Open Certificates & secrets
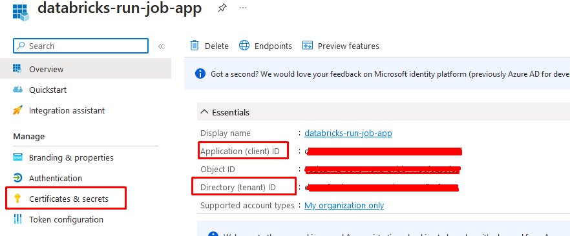Image resolution: width=570 pixels, height=236 pixels. click(x=69, y=199)
